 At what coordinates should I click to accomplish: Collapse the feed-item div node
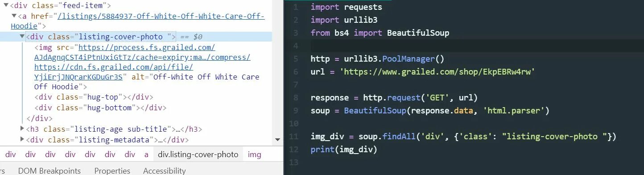coord(6,6)
